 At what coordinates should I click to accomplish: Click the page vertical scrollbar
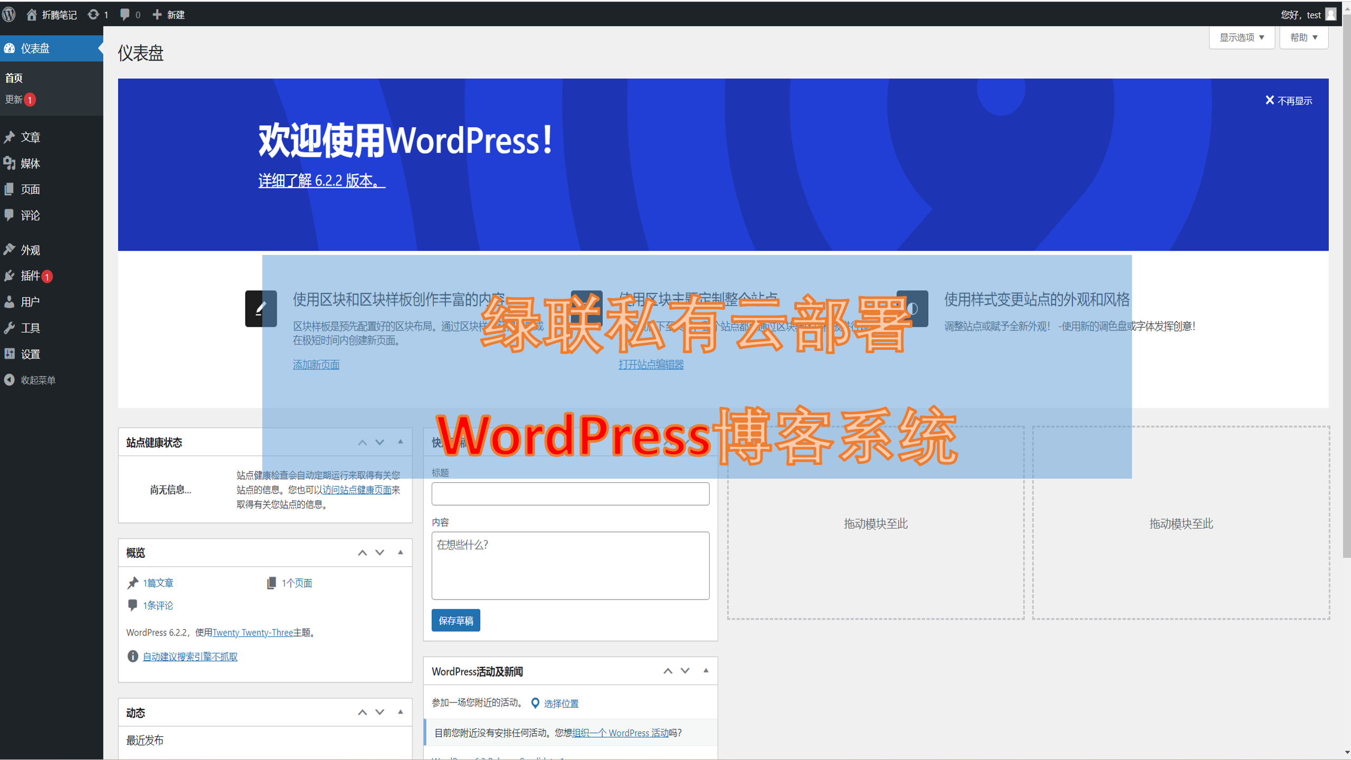coord(1346,285)
